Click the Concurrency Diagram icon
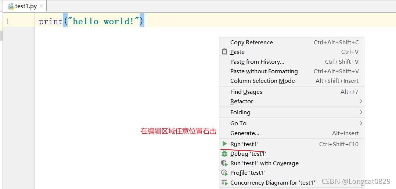 pos(224,183)
